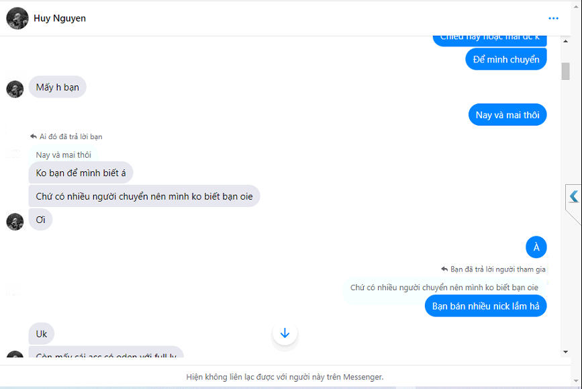Select the 'Nay và mai thôi' blue bubble
Viewport: 582px width, 389px height.
point(507,115)
